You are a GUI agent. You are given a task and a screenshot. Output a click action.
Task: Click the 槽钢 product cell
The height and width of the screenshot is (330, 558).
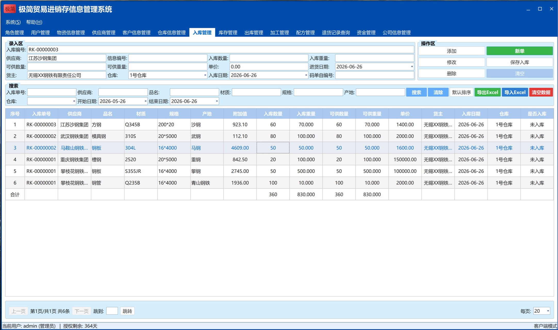tap(108, 160)
